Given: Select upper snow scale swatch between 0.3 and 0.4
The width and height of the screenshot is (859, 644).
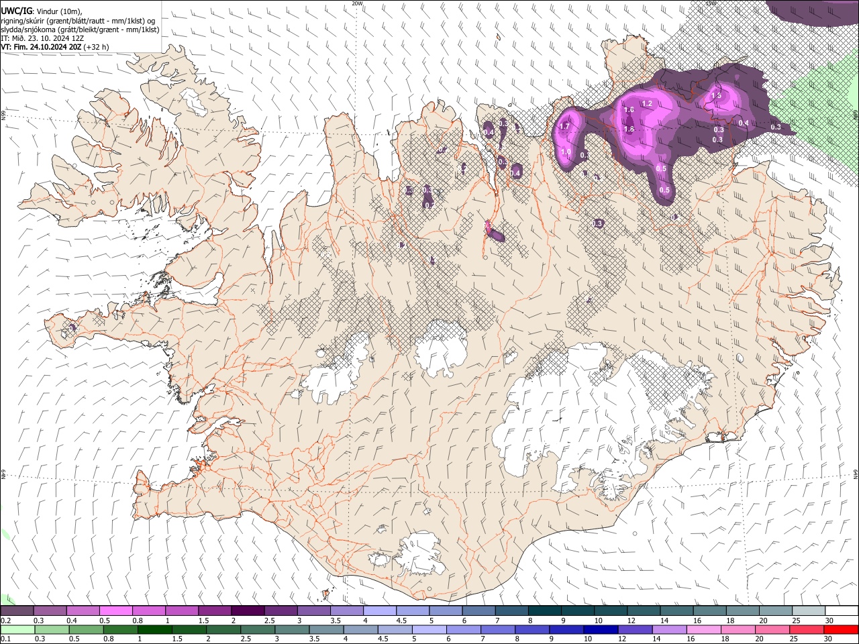Looking at the screenshot, I should [50, 611].
